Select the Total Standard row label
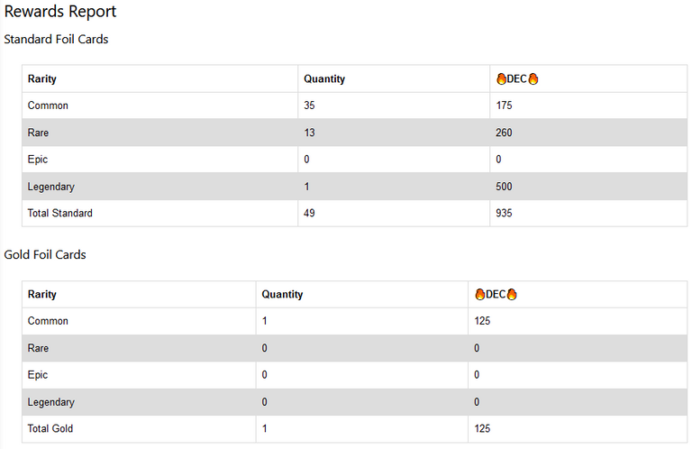Viewport: 692px width, 449px height. (x=60, y=214)
